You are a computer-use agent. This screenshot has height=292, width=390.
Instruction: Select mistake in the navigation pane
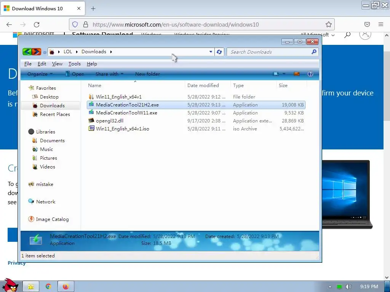point(45,184)
